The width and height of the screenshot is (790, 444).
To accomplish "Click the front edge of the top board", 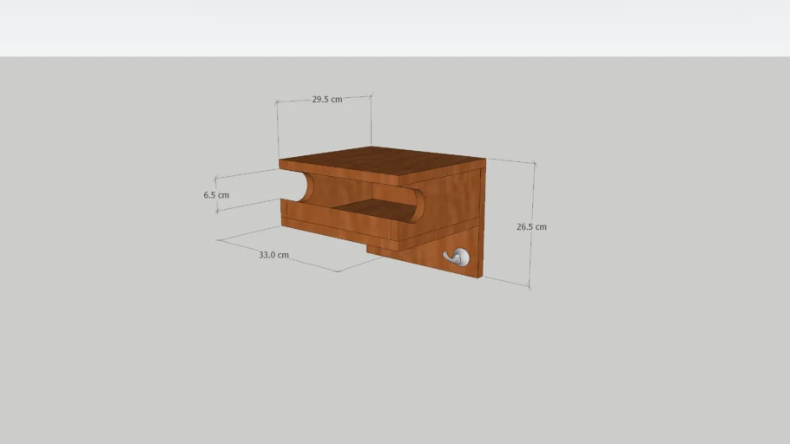I will click(339, 171).
